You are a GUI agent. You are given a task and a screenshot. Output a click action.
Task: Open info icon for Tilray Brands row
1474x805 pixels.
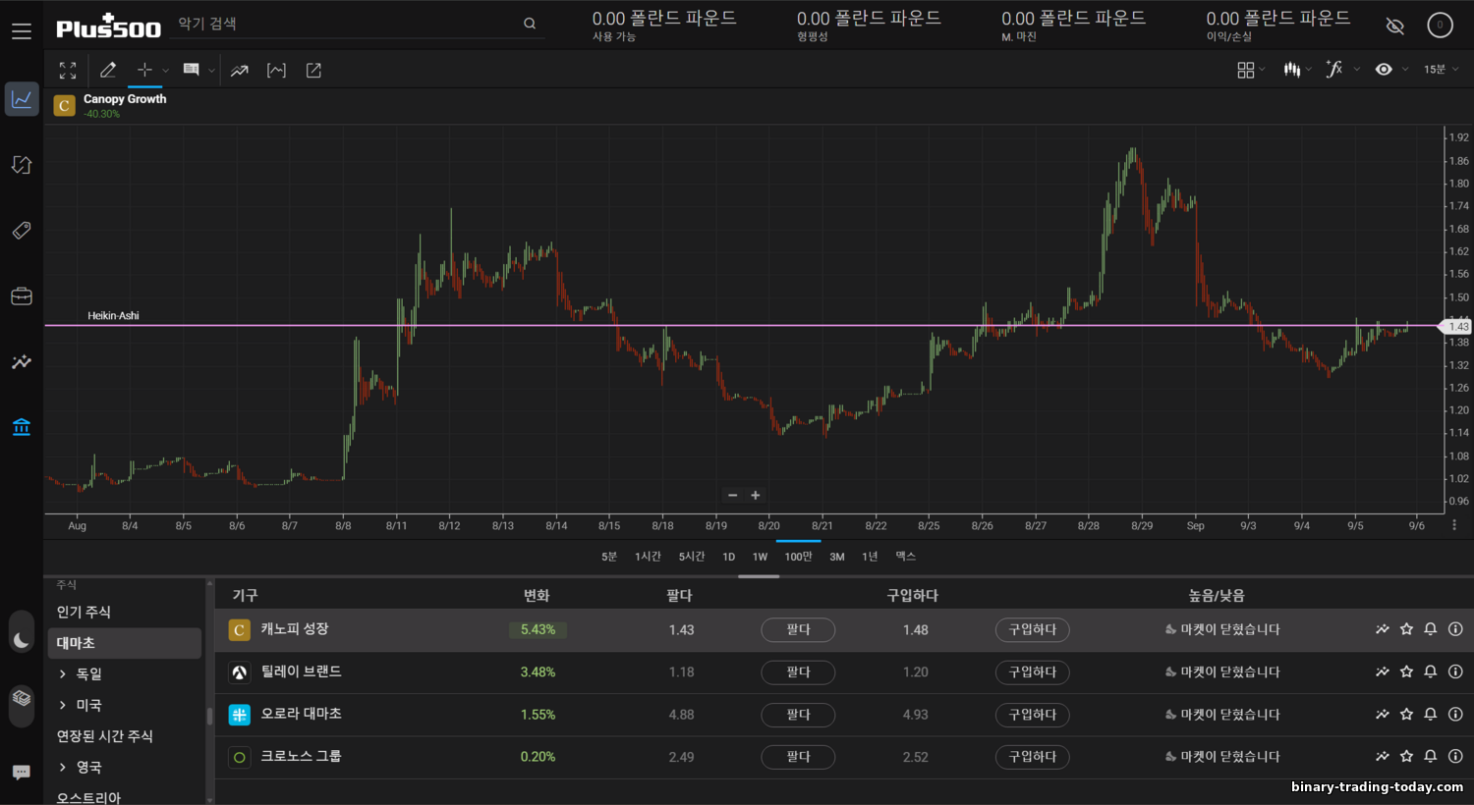pos(1455,671)
